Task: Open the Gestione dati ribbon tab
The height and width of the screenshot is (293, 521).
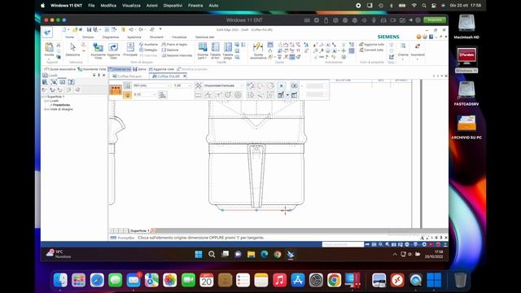Action: [204, 37]
